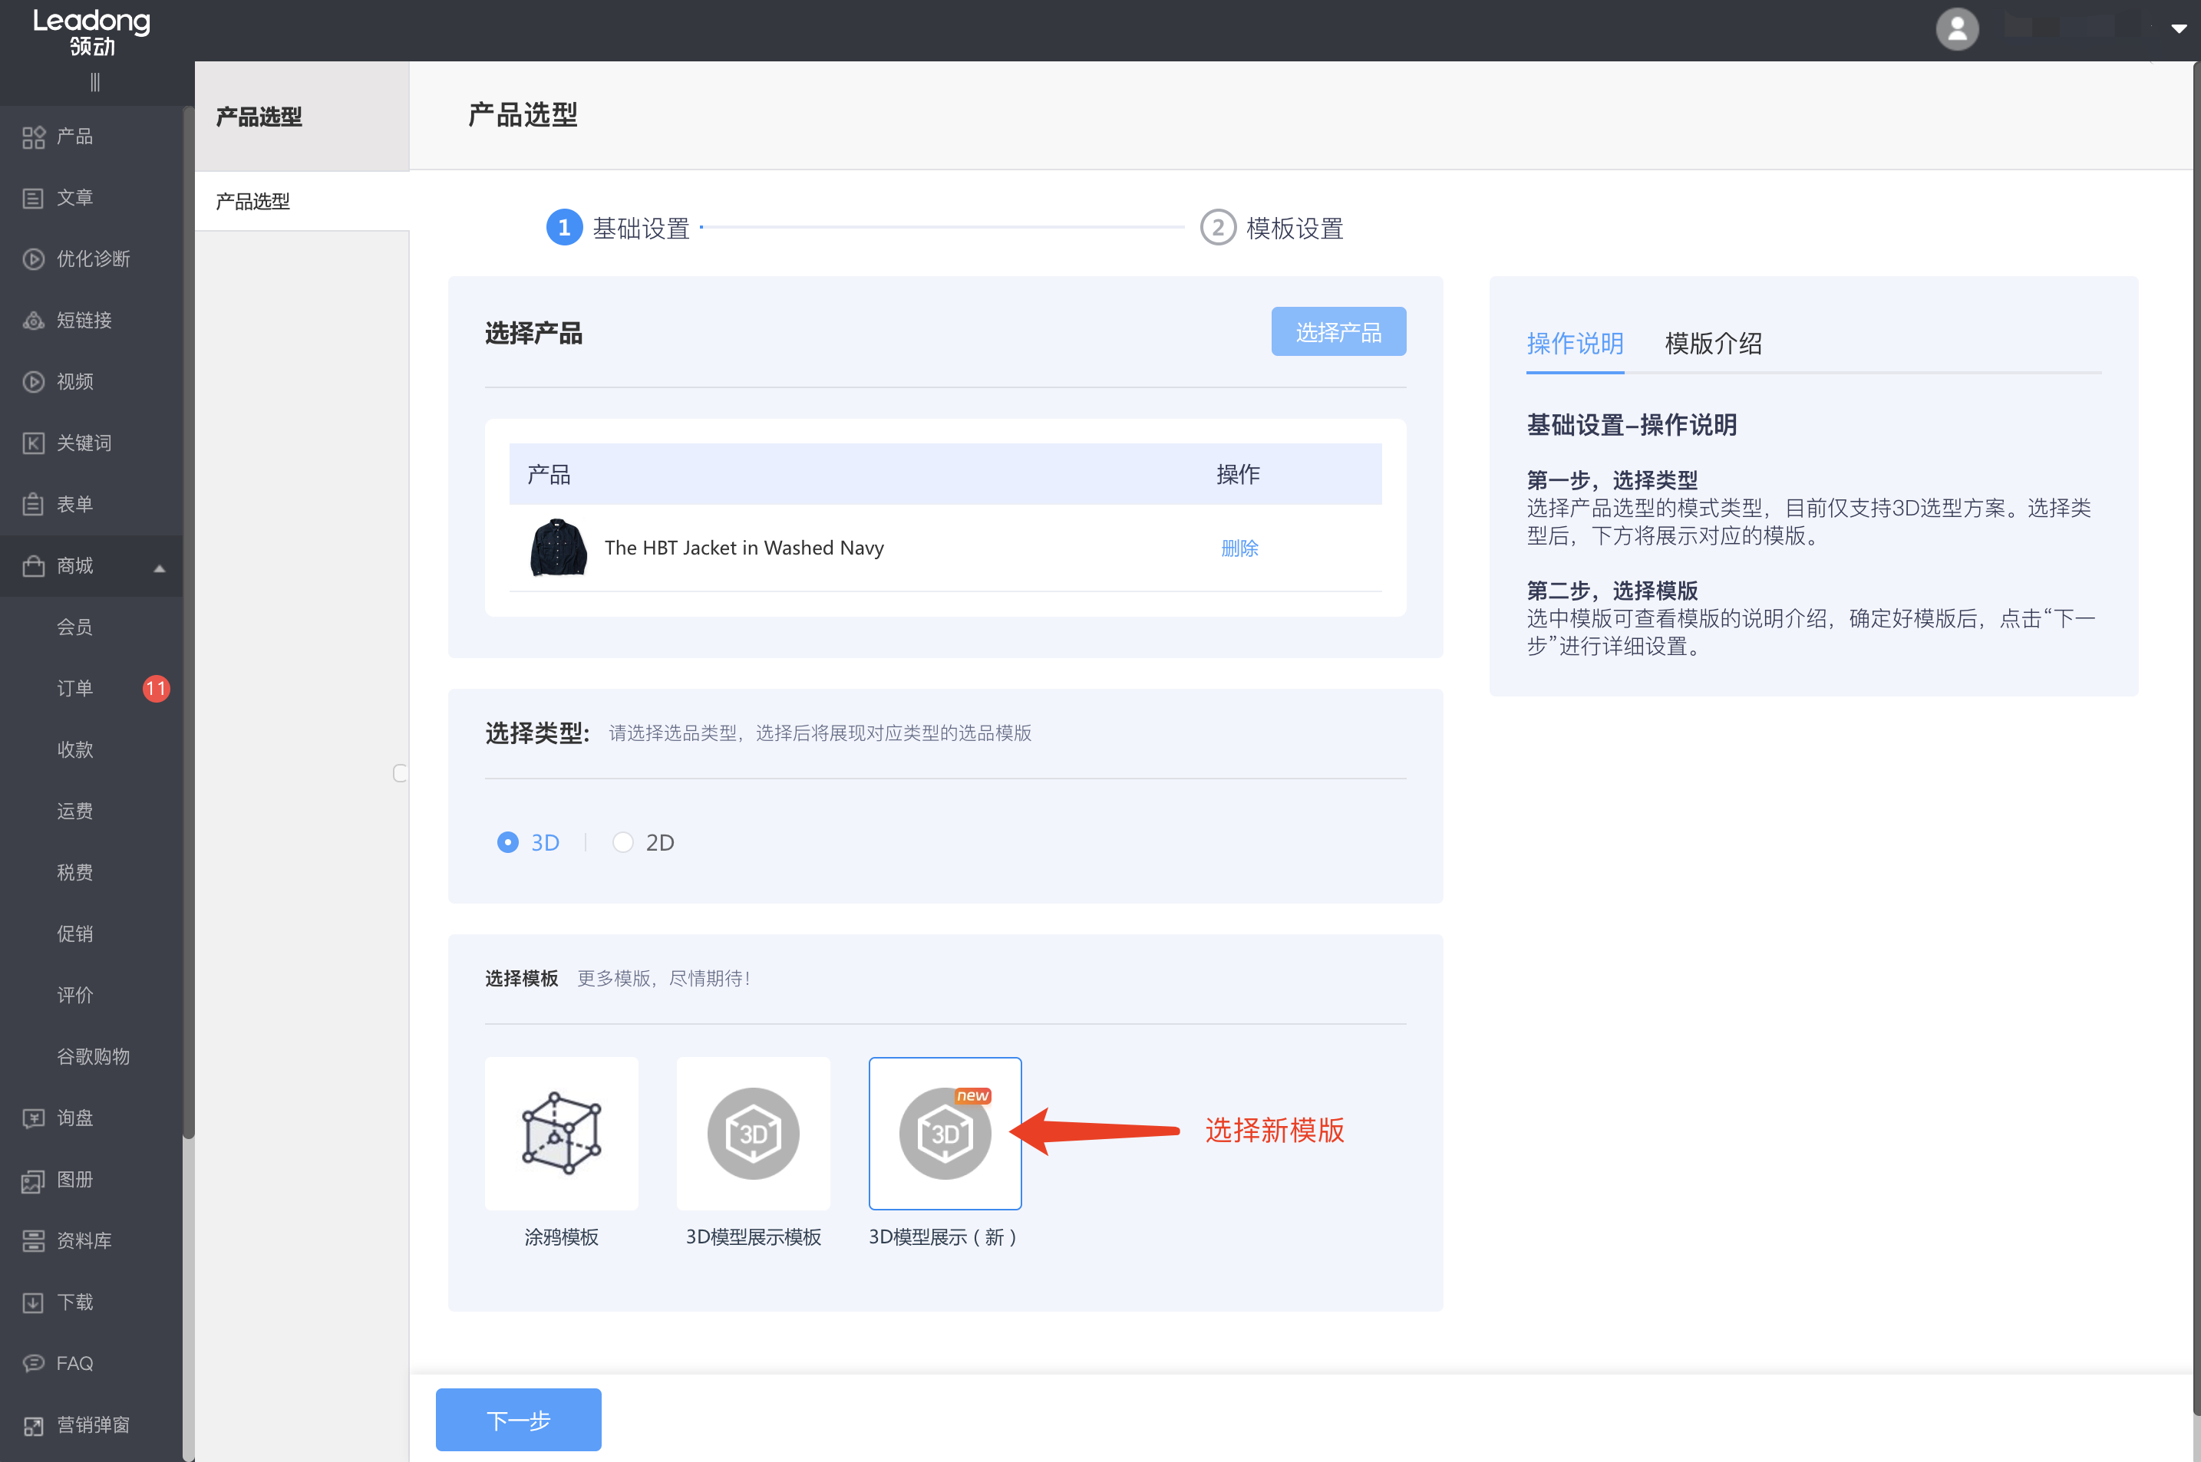Select 订单 in the 商城 submenu

tap(75, 688)
